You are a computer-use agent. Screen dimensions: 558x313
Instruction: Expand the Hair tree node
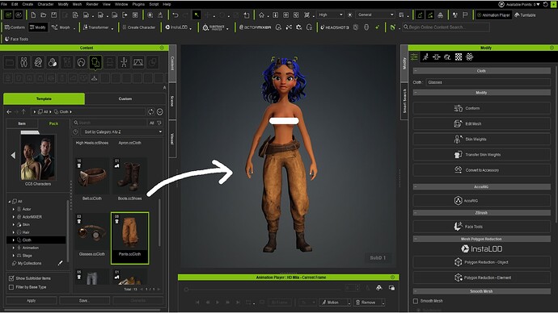click(14, 232)
